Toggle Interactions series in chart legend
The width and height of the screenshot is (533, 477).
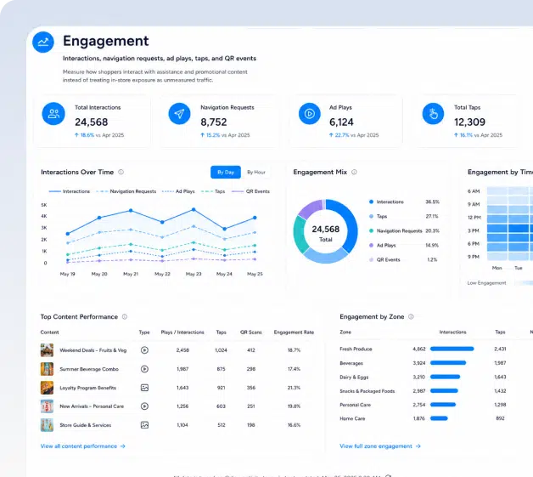(70, 191)
